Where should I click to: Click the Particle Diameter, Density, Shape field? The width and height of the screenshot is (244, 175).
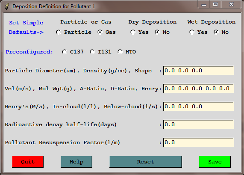tap(199, 71)
